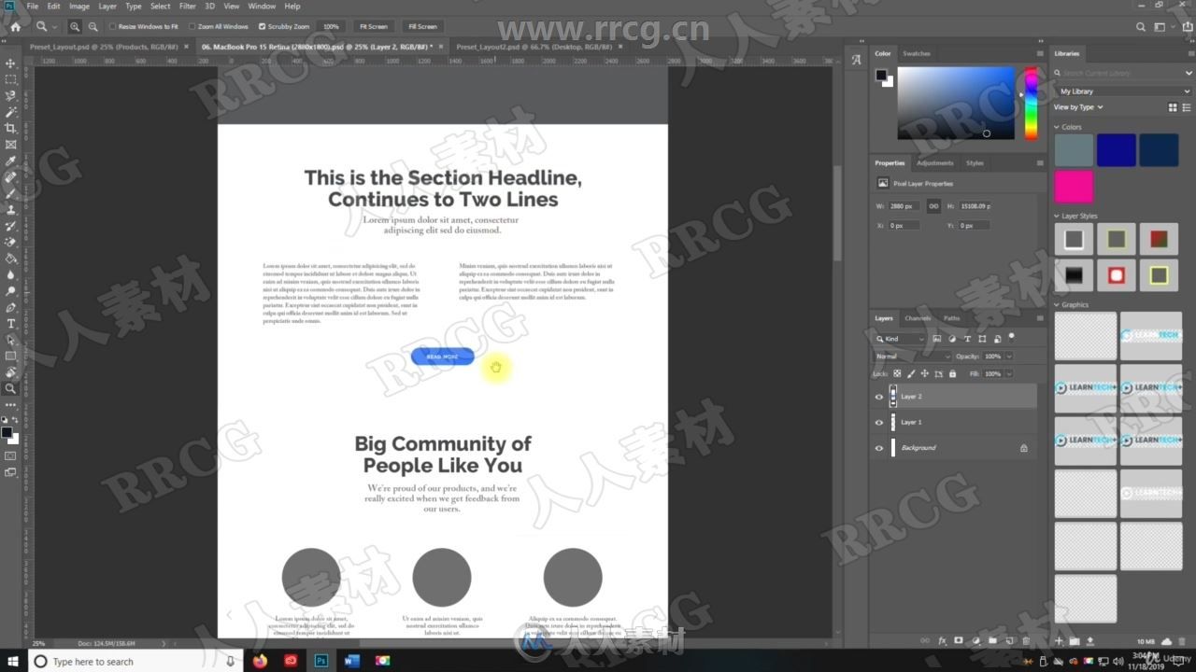Image resolution: width=1196 pixels, height=672 pixels.
Task: Open View by Type dropdown
Action: click(1078, 107)
